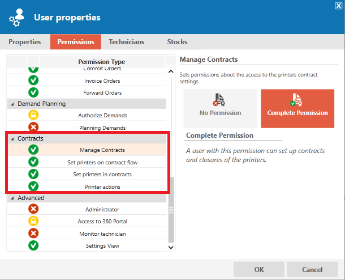
Task: Click the red X icon next to Administrator
Action: coord(33,209)
